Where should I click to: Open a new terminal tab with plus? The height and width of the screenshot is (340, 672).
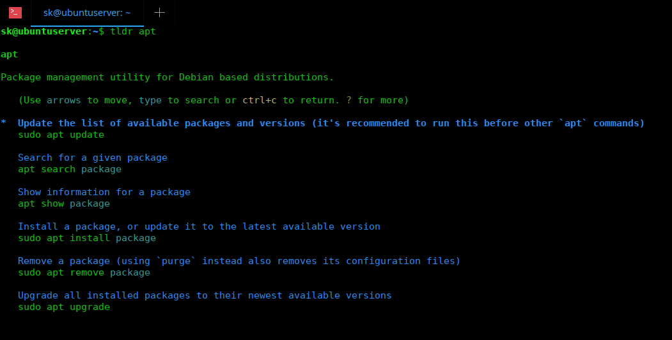coord(159,12)
